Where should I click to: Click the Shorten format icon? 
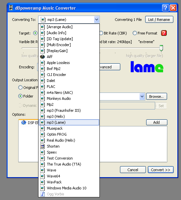click(42, 146)
